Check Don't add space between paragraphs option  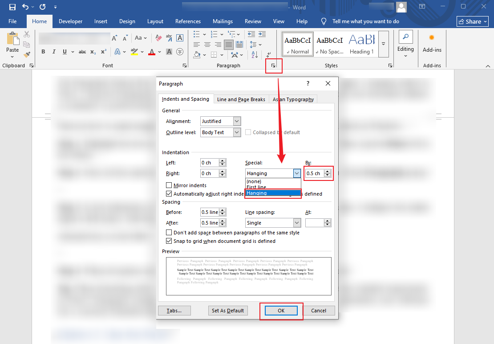pos(169,232)
